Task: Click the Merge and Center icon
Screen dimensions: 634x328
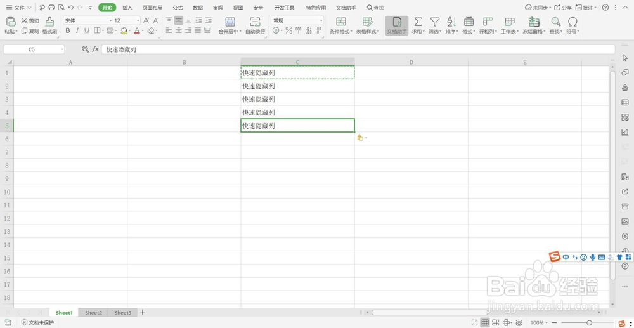Action: coord(230,22)
